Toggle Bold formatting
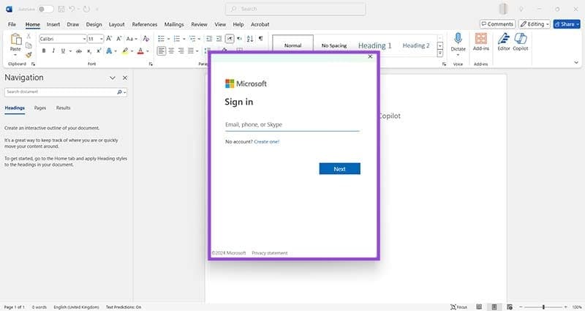 tap(44, 51)
